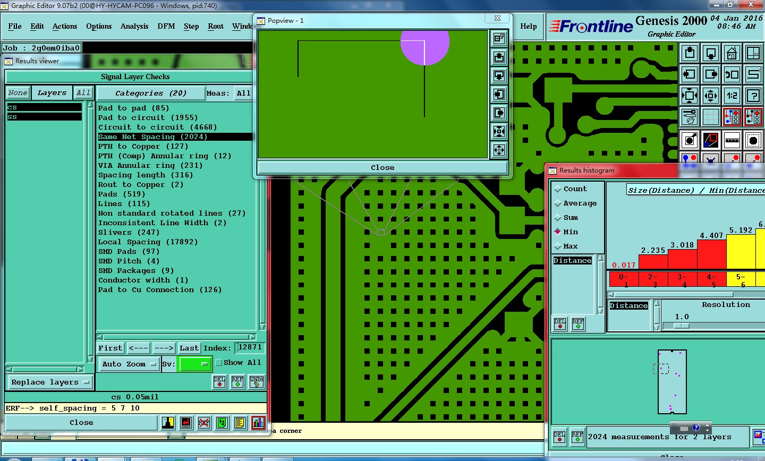Open the green Sv severity dropdown
Screen dimensions: 765x461
pos(195,364)
